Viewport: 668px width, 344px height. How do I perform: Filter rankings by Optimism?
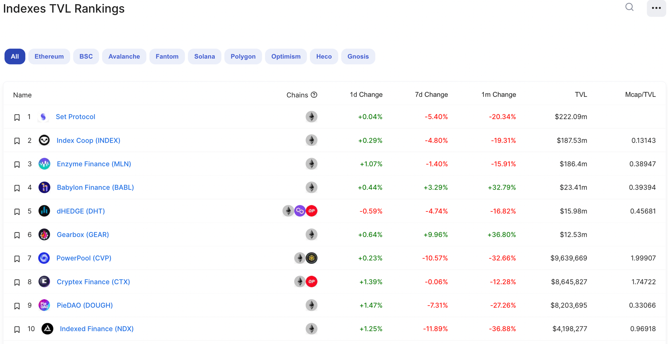pos(286,56)
